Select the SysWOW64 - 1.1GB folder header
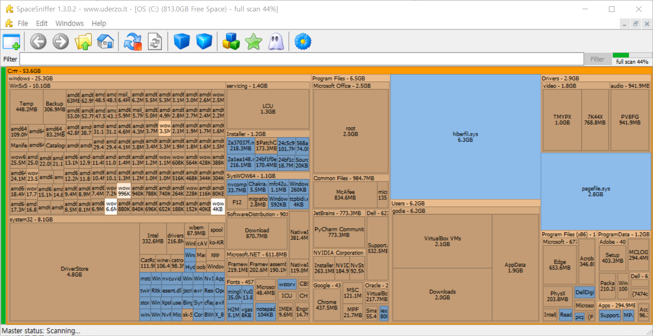 tap(268, 176)
